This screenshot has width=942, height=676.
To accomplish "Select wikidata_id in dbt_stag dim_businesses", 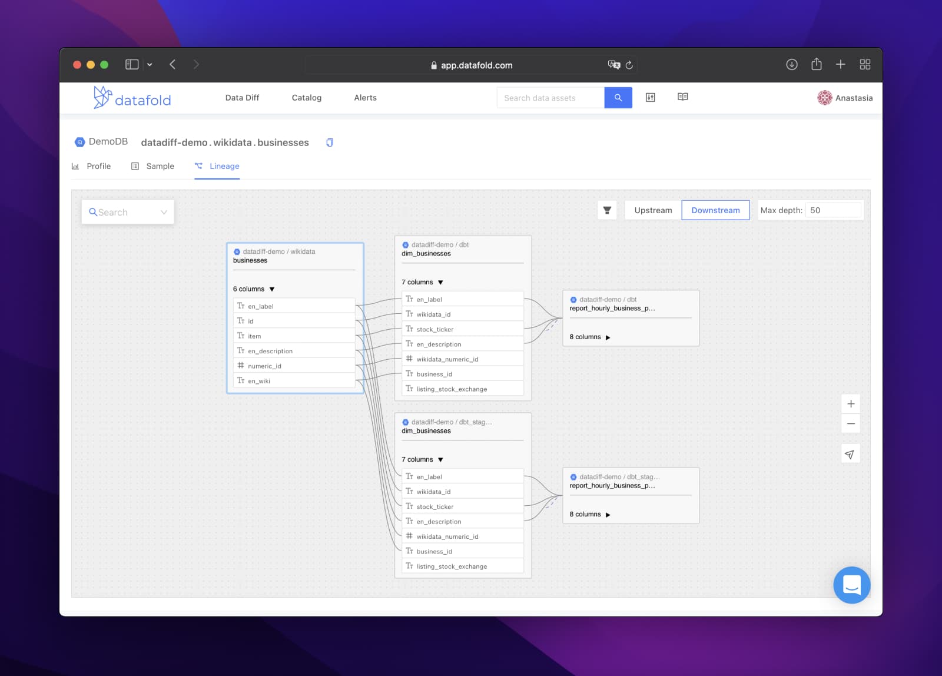I will (463, 492).
